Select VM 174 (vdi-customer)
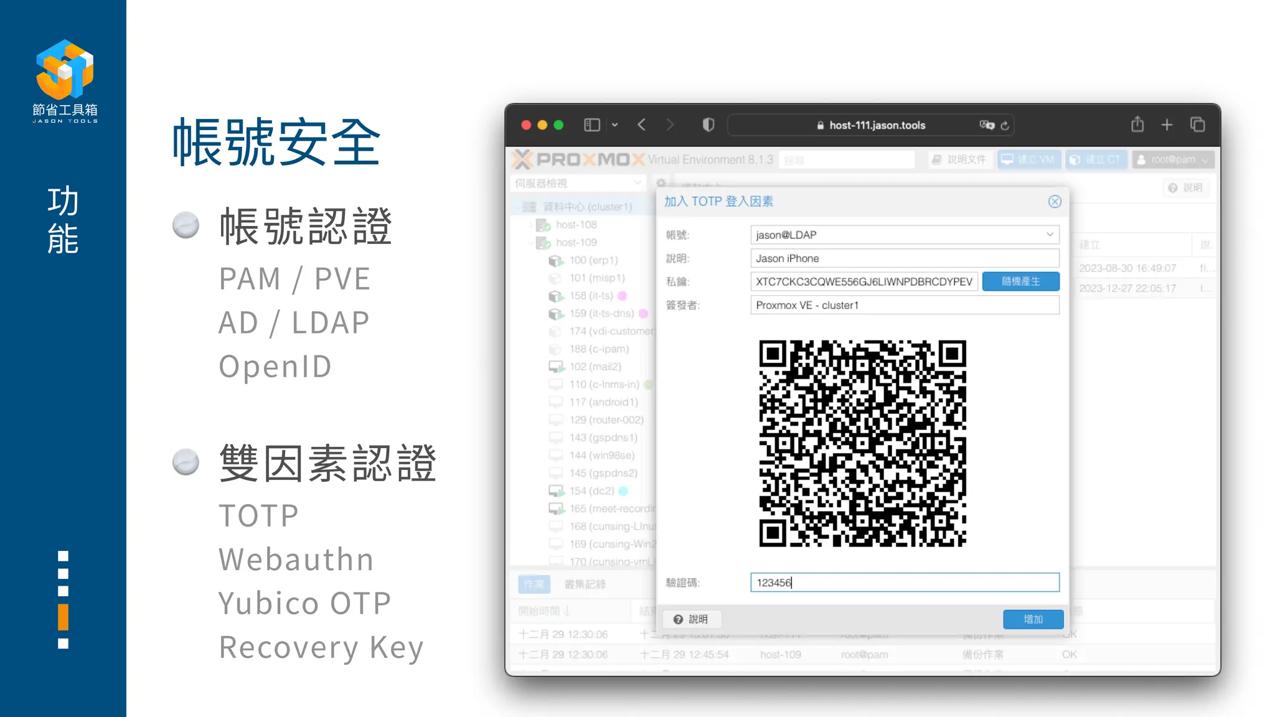The image size is (1275, 717). point(611,331)
